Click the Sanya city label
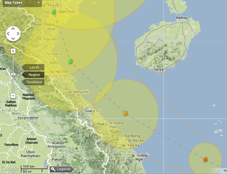 point(159,70)
